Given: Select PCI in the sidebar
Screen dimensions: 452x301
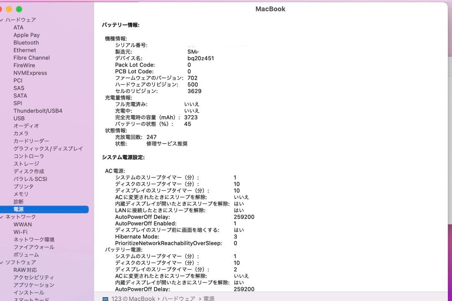Looking at the screenshot, I should pyautogui.click(x=18, y=80).
